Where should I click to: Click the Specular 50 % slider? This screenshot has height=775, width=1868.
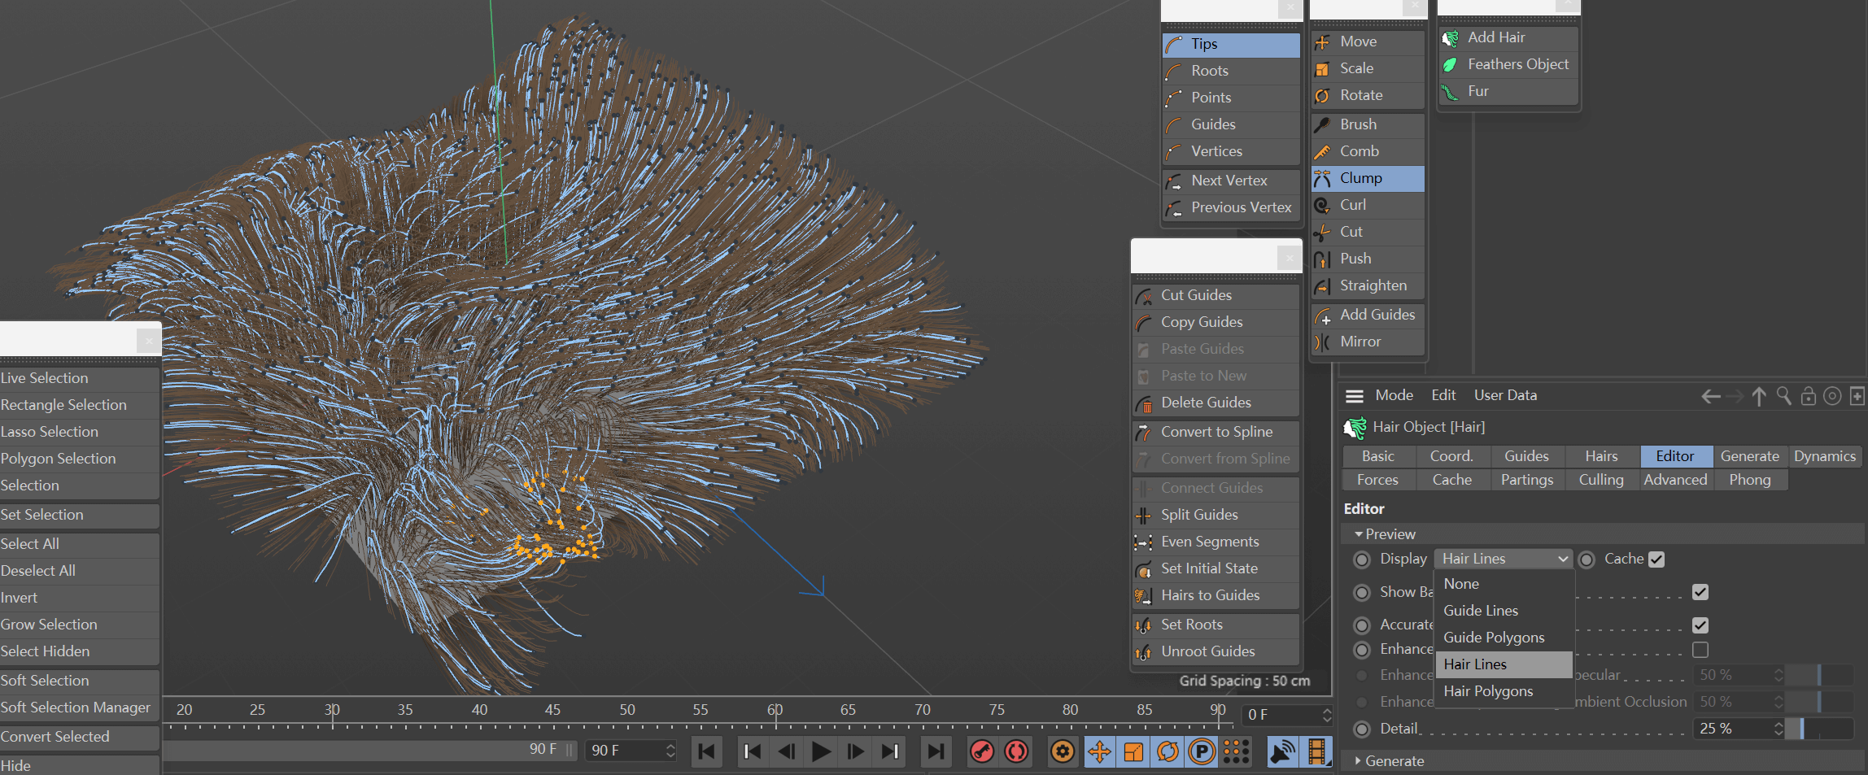tap(1819, 675)
